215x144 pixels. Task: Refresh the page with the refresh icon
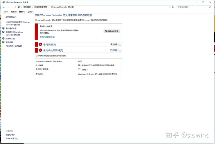(173, 7)
